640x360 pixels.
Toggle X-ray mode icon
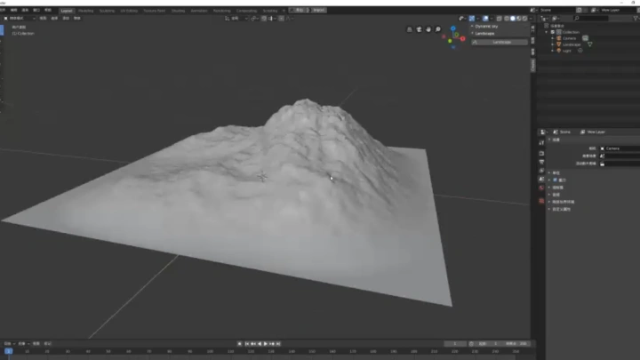500,19
